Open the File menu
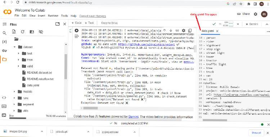The height and width of the screenshot is (137, 270). 17,16
